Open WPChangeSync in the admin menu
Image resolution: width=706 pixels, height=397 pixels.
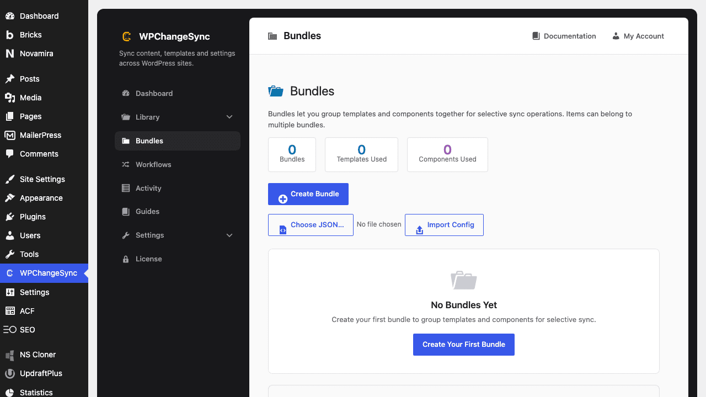[x=44, y=273]
